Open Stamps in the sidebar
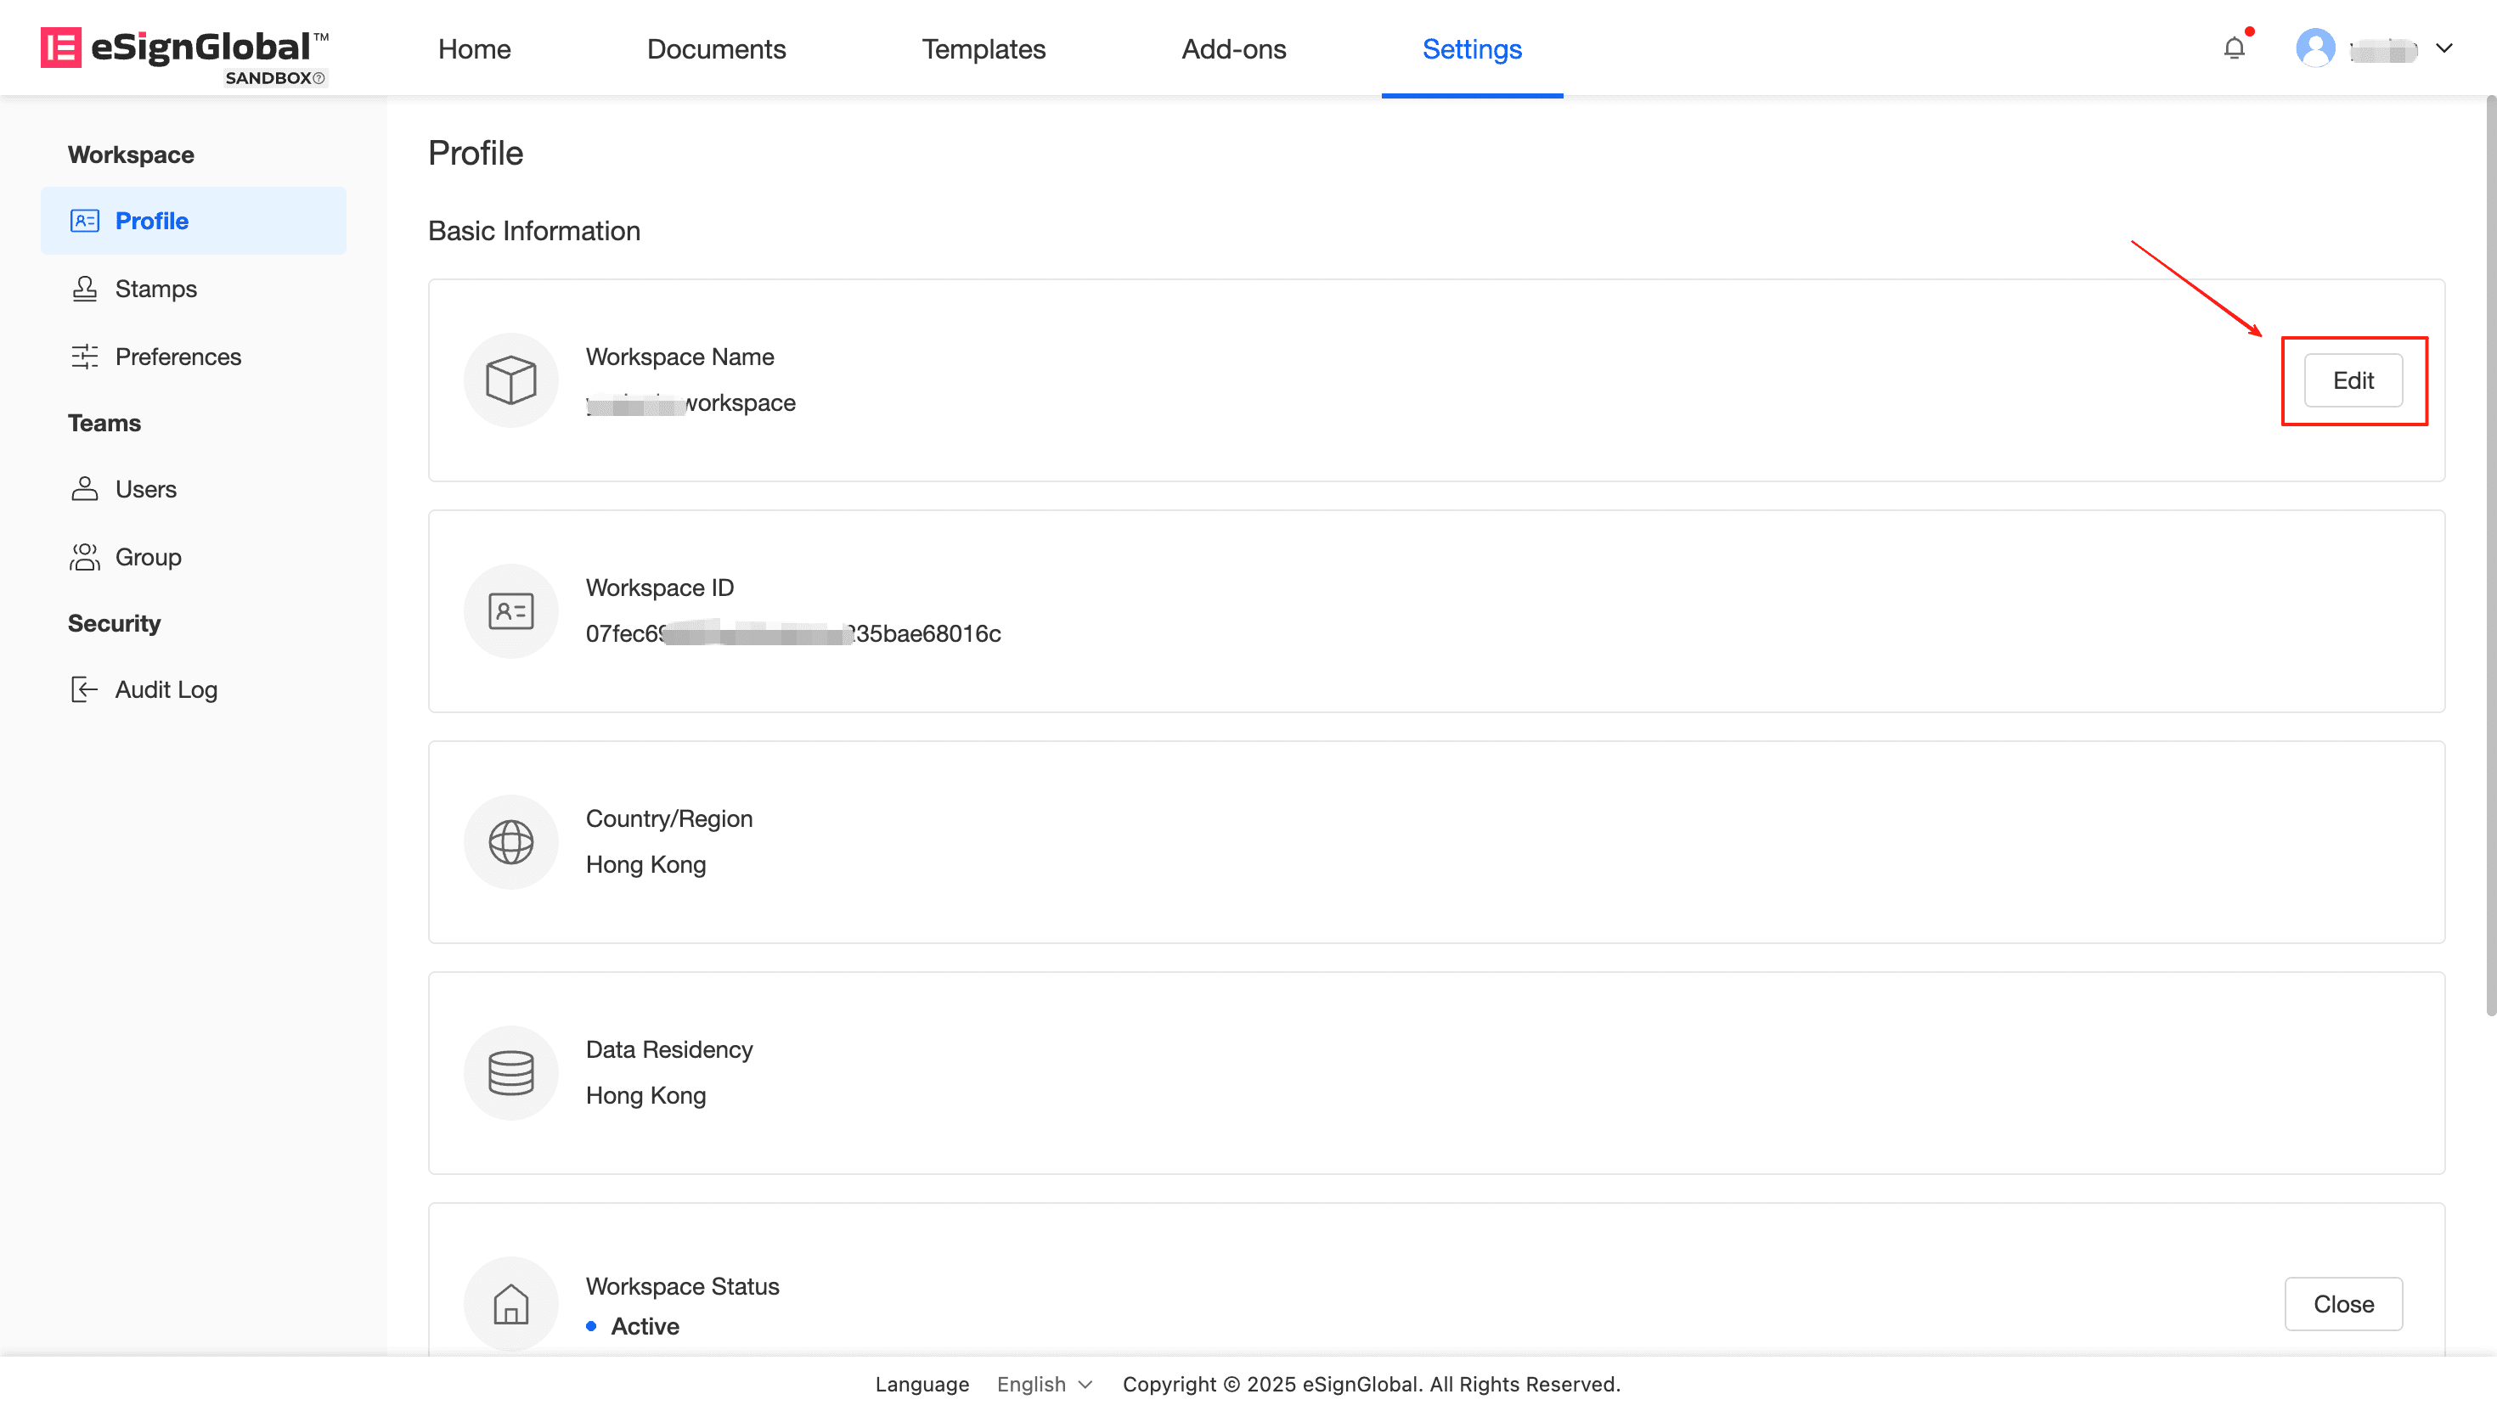 pos(155,289)
